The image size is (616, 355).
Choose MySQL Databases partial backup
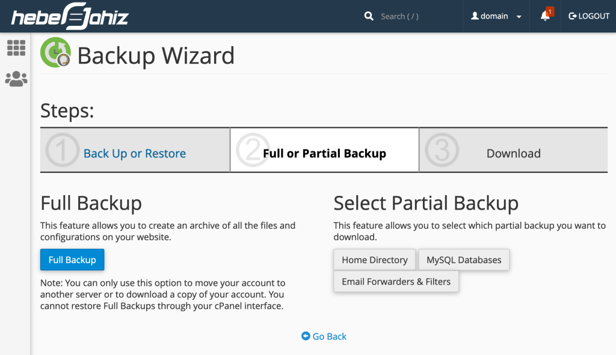[x=464, y=260]
